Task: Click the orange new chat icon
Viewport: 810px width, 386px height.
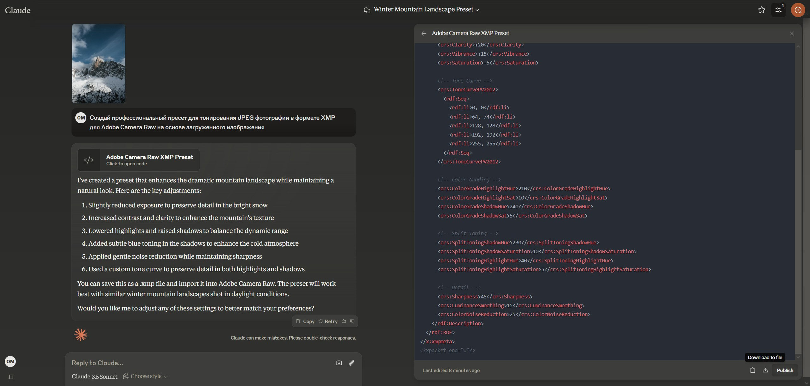Action: click(x=798, y=10)
